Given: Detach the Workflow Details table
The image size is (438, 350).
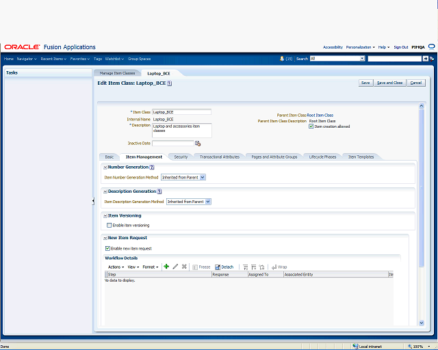Looking at the screenshot, I should coord(224,267).
